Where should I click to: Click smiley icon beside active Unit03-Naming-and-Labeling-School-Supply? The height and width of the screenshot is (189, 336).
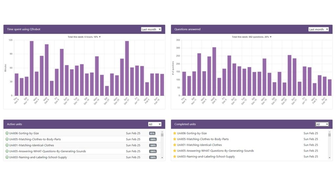pyautogui.click(x=7, y=157)
